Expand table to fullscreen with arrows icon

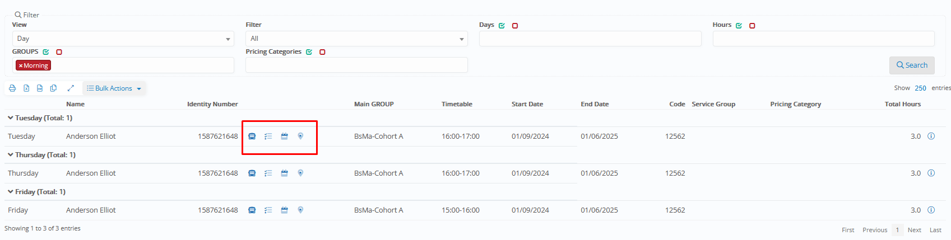(x=71, y=88)
